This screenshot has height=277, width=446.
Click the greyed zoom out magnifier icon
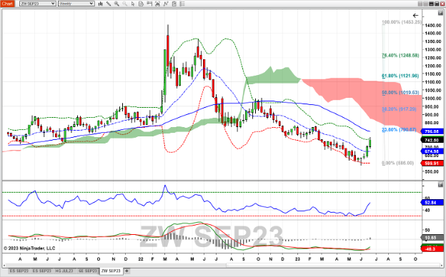pos(124,4)
